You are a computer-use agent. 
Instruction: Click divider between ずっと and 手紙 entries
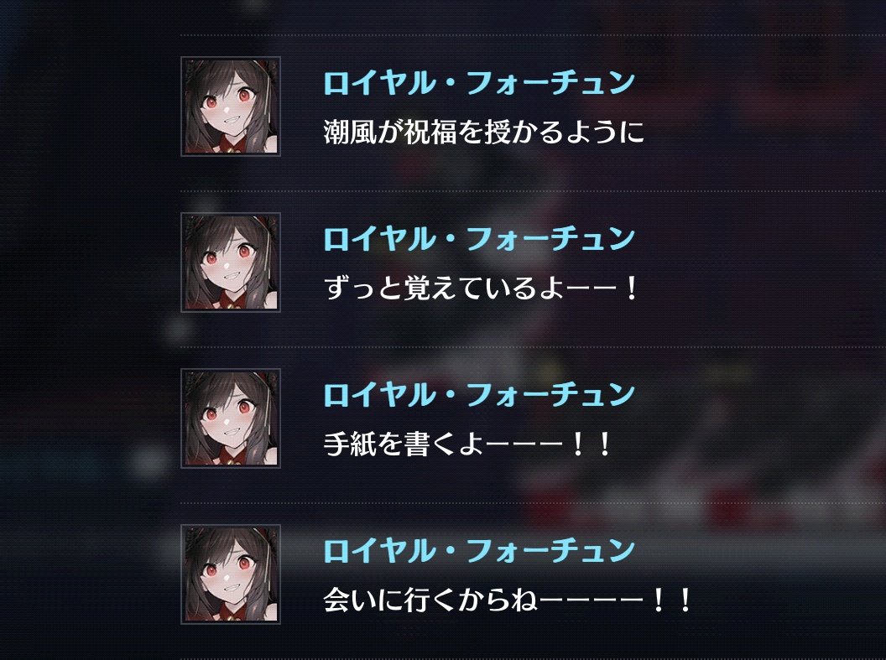(533, 347)
